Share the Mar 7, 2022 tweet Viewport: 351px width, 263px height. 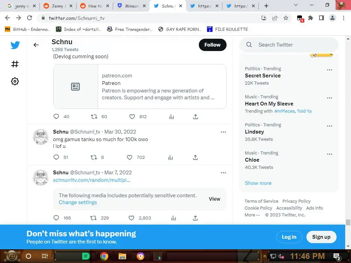195,218
